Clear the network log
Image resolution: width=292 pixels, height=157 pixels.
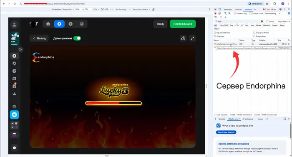tap(220, 13)
